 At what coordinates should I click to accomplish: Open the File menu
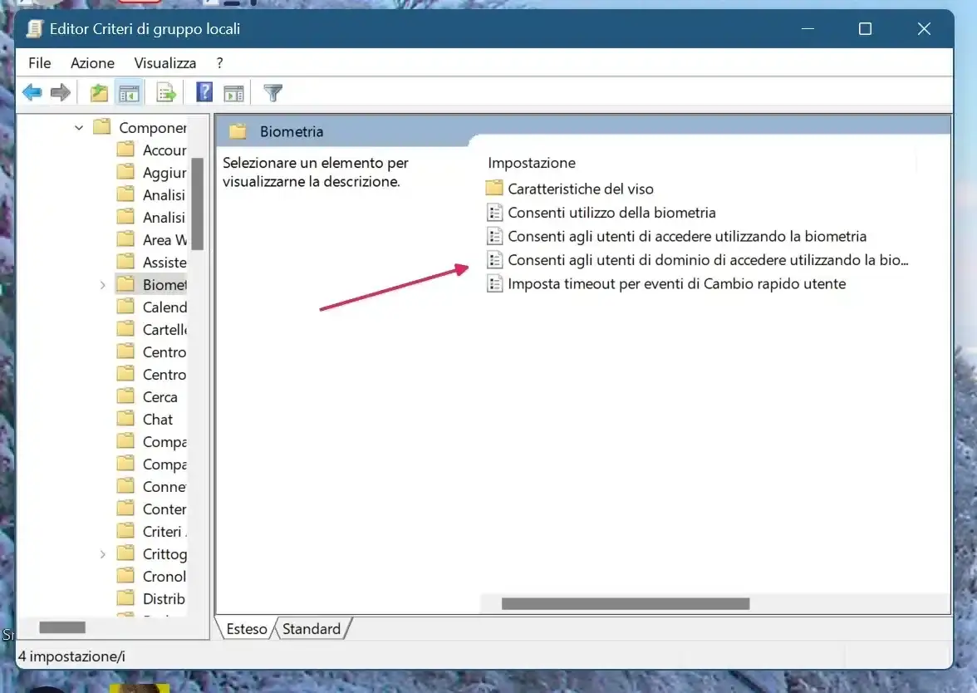click(39, 63)
